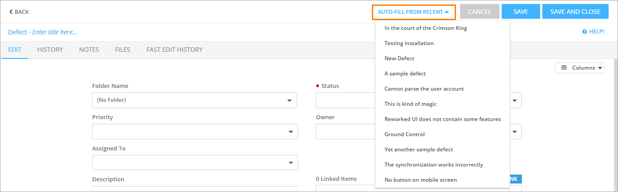618x192 pixels.
Task: Choose 'Testing installation' from recent list
Action: tap(409, 43)
